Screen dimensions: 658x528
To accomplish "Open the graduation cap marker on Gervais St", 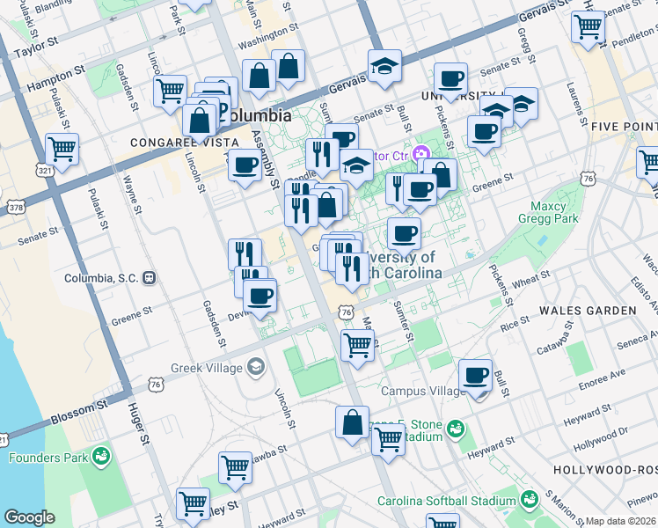I will tap(384, 65).
